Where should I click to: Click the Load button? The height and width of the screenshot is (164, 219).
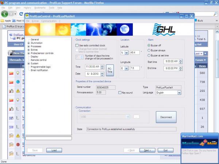click(54, 150)
